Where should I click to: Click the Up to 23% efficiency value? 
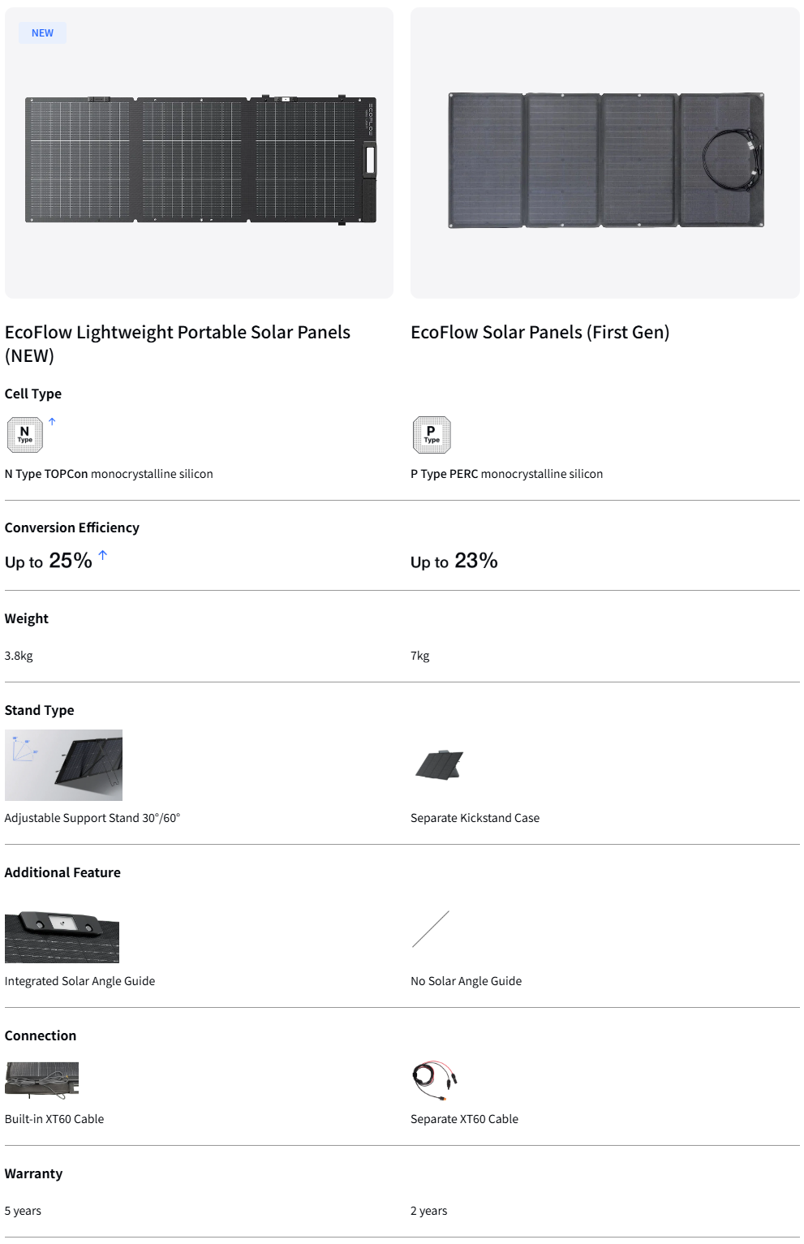pos(454,562)
